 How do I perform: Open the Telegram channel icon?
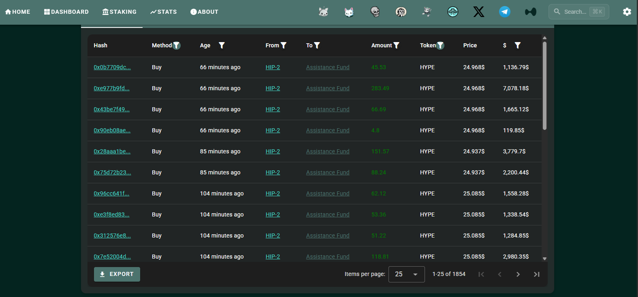coord(505,12)
